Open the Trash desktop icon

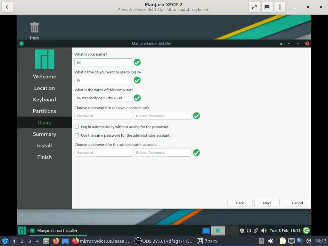[34, 31]
